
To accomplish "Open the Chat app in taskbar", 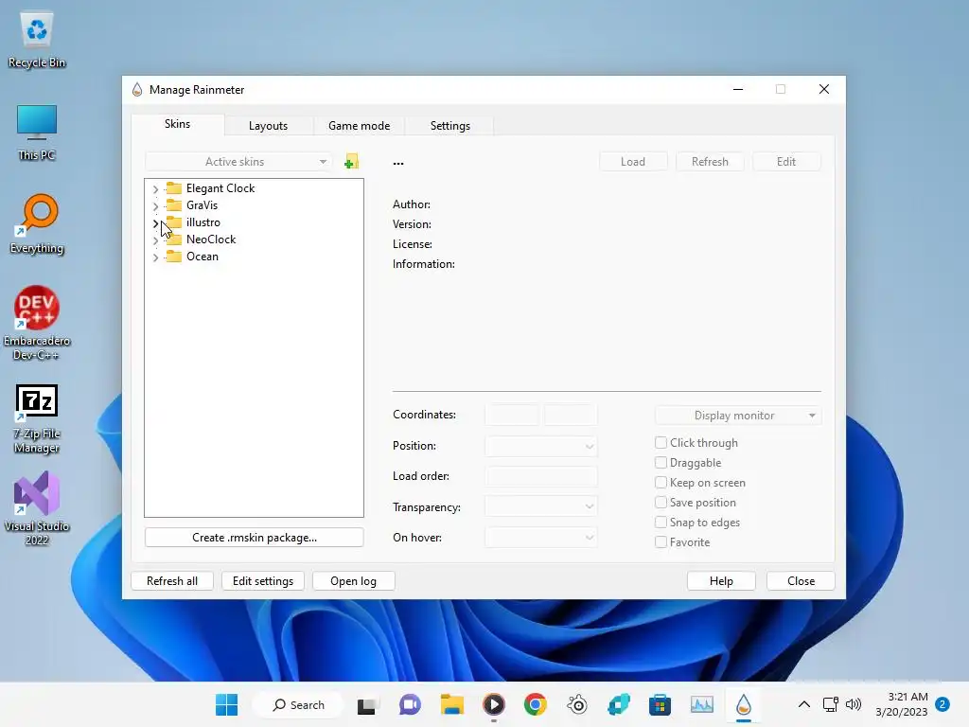I will point(410,704).
